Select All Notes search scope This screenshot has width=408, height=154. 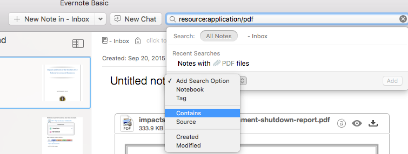219,36
